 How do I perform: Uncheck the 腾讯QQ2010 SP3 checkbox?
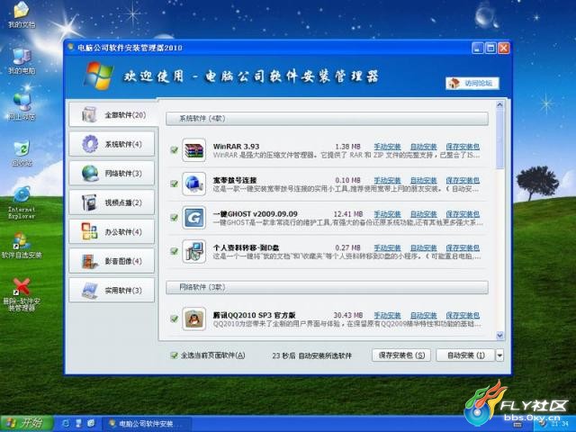pyautogui.click(x=174, y=319)
